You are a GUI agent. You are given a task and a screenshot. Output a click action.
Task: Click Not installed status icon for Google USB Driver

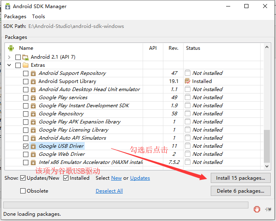tap(188, 146)
